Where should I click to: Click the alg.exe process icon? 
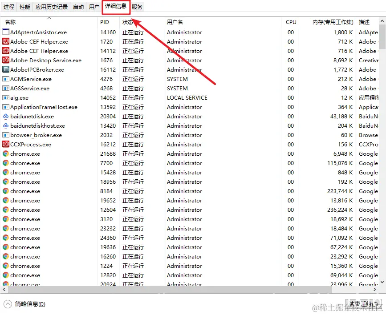6,97
